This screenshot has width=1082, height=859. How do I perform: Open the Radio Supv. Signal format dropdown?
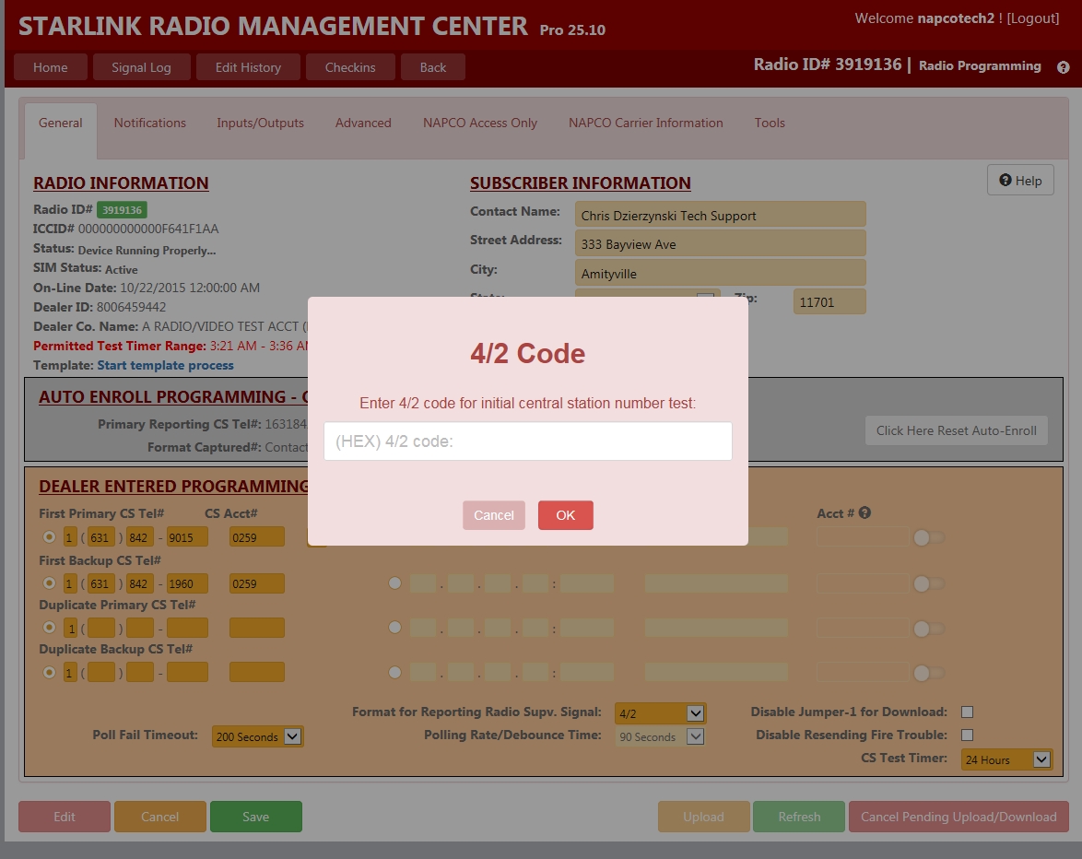click(660, 713)
